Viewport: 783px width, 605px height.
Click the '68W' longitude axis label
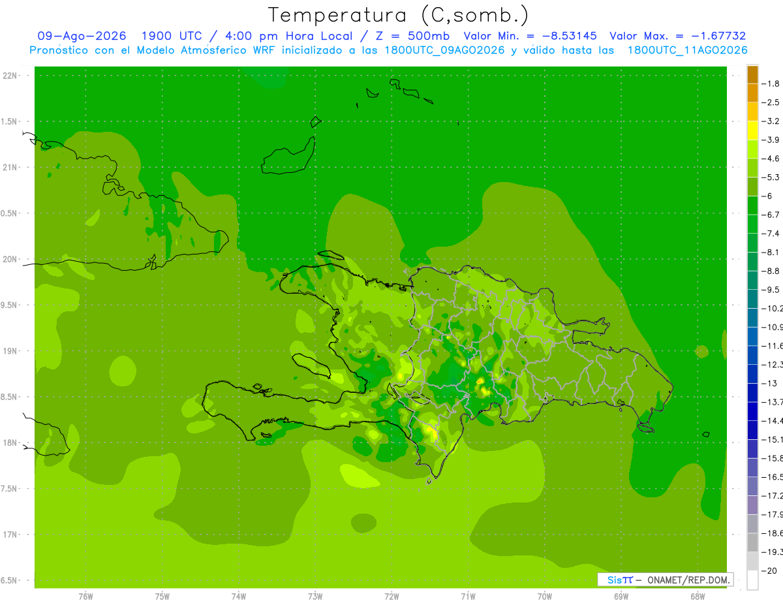tap(698, 597)
